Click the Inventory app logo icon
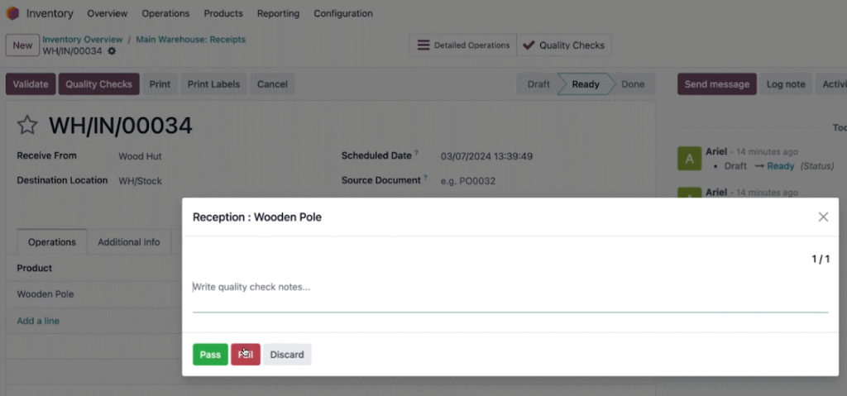Screen dimensions: 847x396 tap(12, 13)
